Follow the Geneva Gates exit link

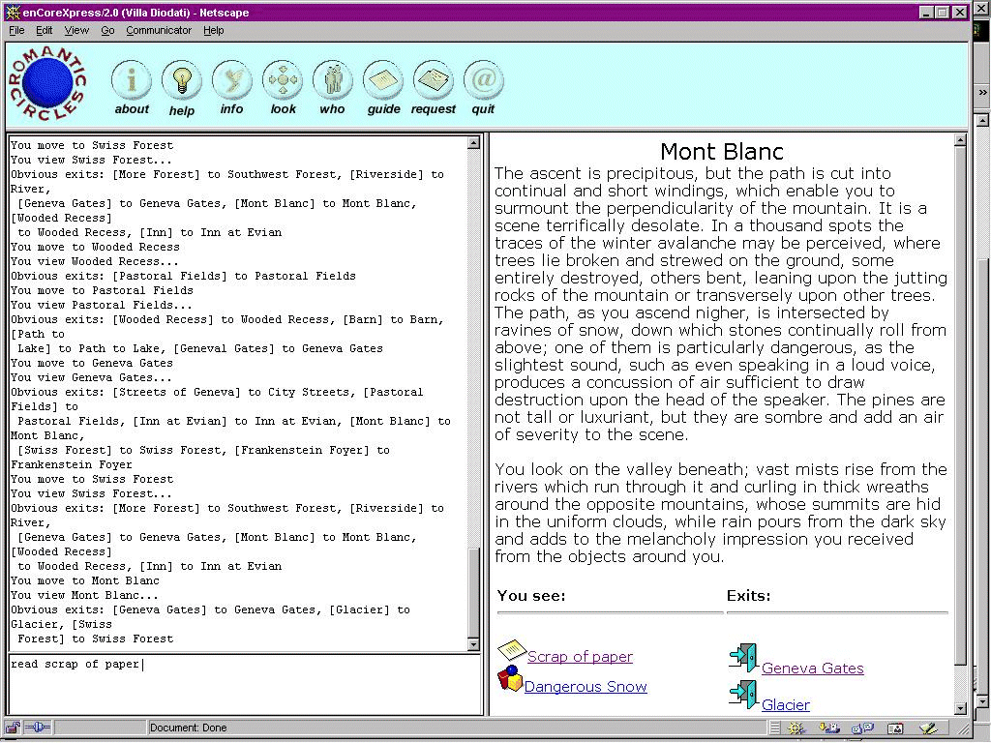pos(812,669)
